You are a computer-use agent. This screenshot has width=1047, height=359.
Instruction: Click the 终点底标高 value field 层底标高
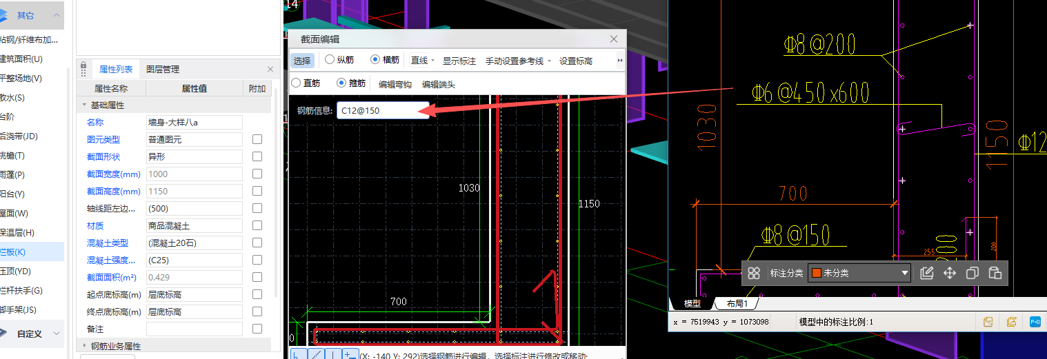click(x=195, y=311)
